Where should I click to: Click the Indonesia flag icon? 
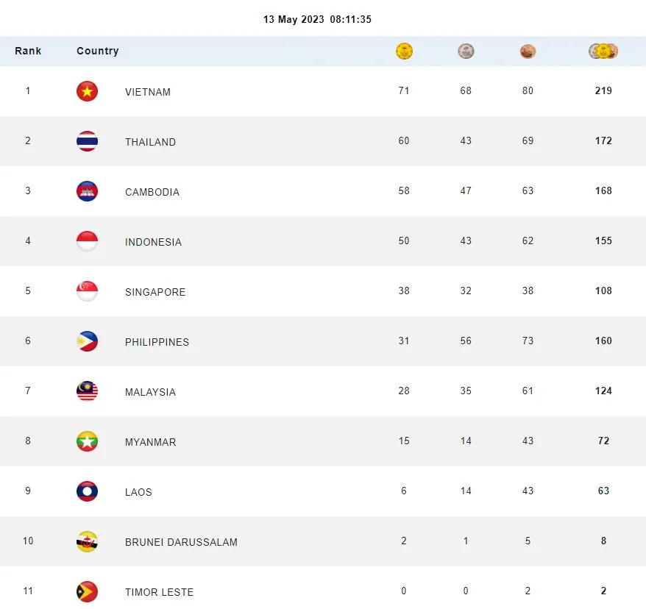87,241
